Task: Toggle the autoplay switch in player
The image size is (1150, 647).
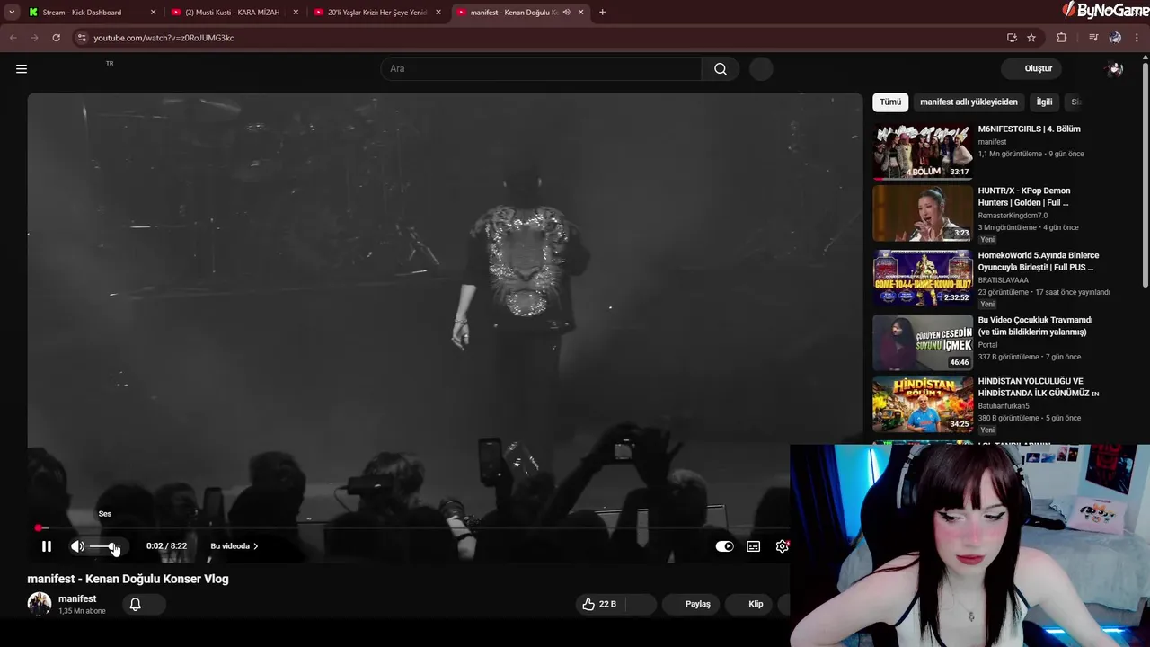Action: click(724, 546)
